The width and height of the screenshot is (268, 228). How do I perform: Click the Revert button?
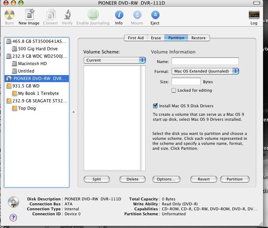tap(204, 179)
